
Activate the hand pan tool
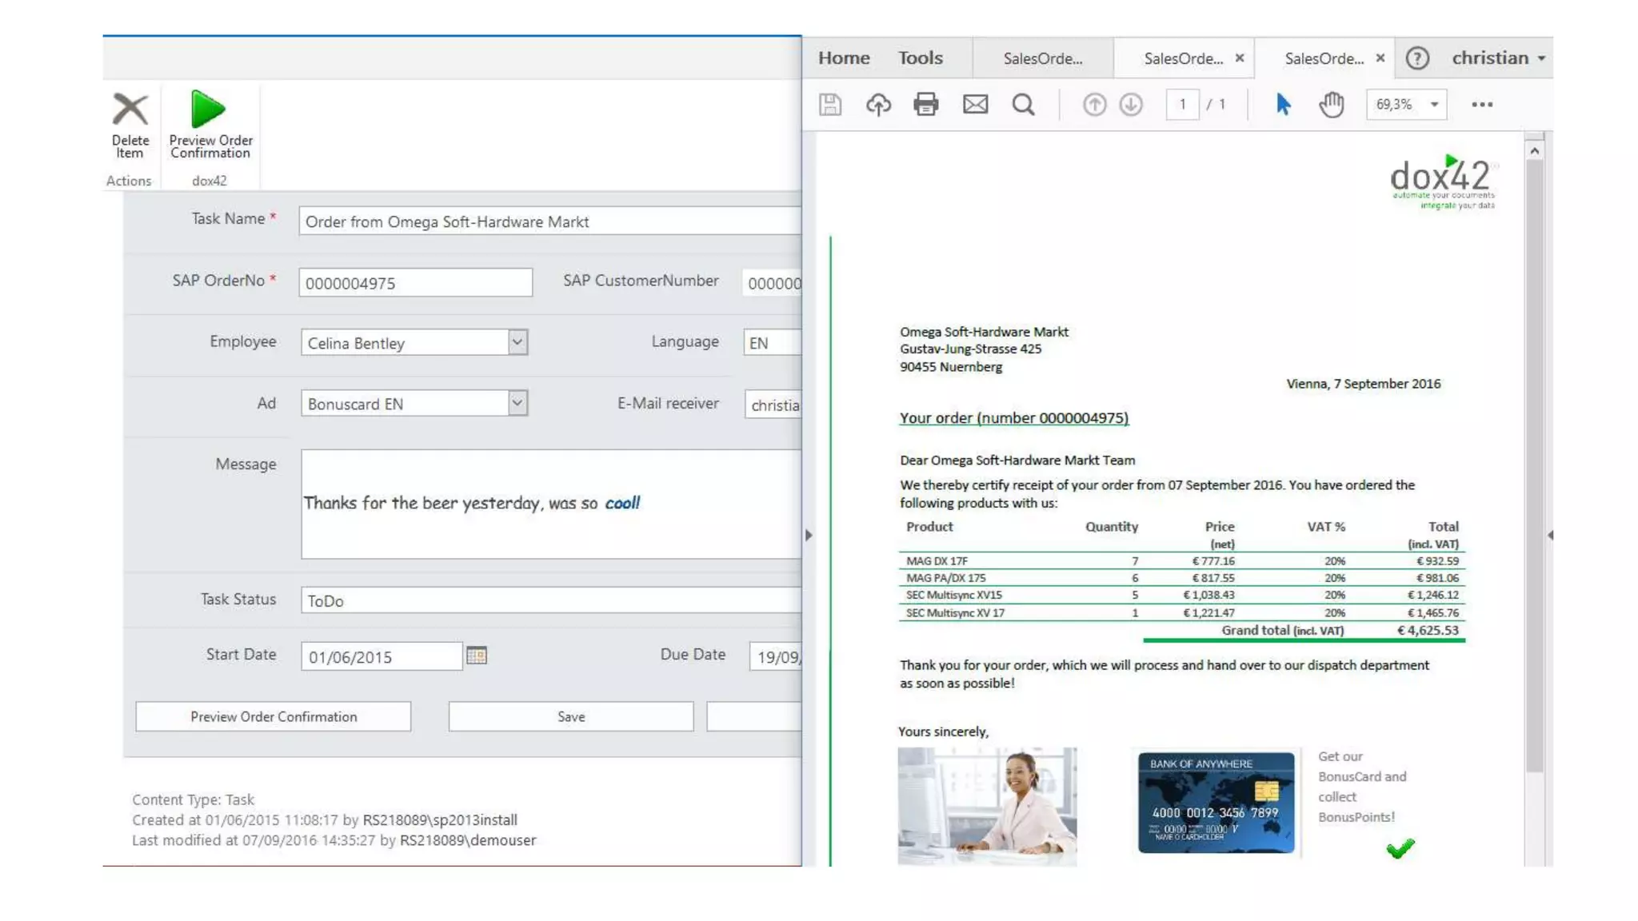[x=1331, y=105]
